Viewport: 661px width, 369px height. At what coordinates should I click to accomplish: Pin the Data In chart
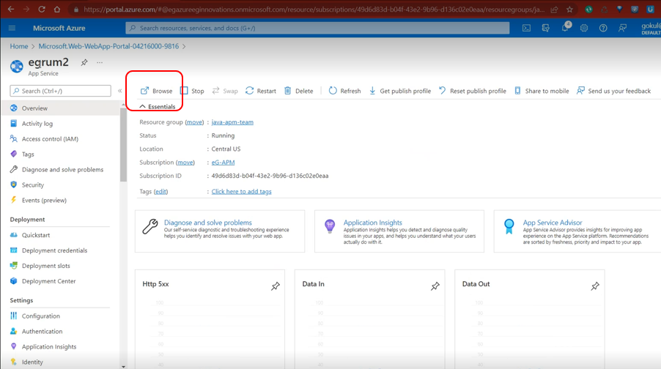pos(435,286)
